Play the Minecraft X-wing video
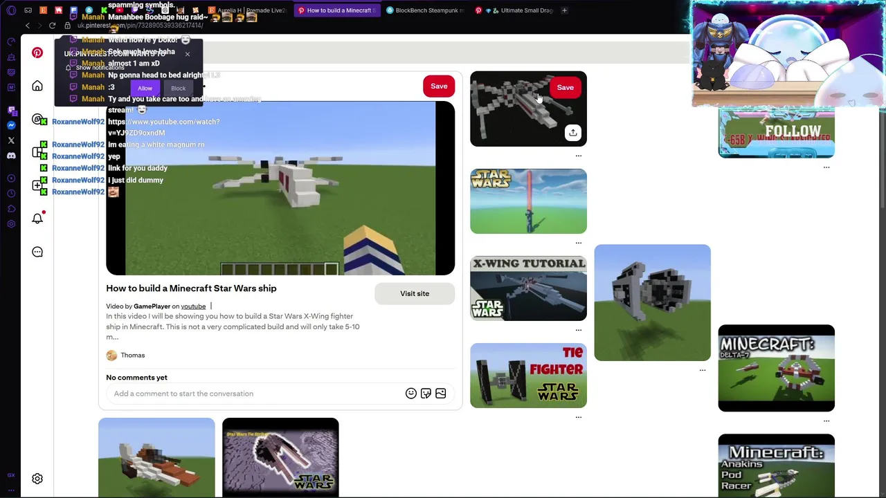This screenshot has height=498, width=886. 280,188
